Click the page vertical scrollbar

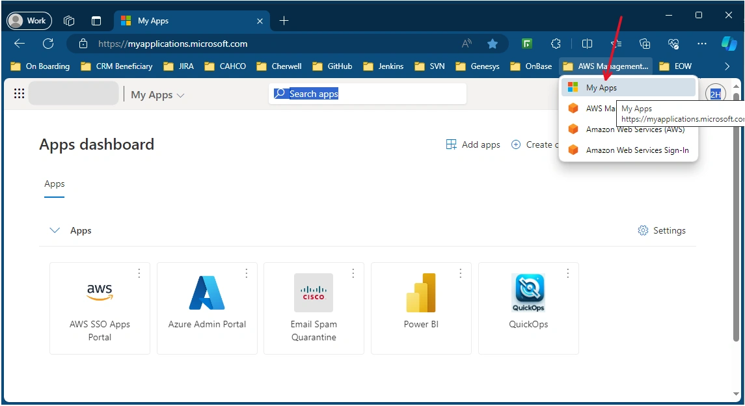click(736, 216)
